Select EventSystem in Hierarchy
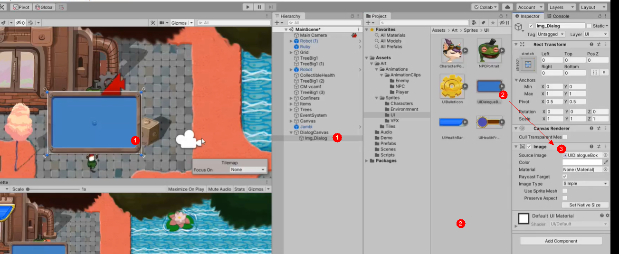Screen dimensions: 619x254 click(313, 115)
